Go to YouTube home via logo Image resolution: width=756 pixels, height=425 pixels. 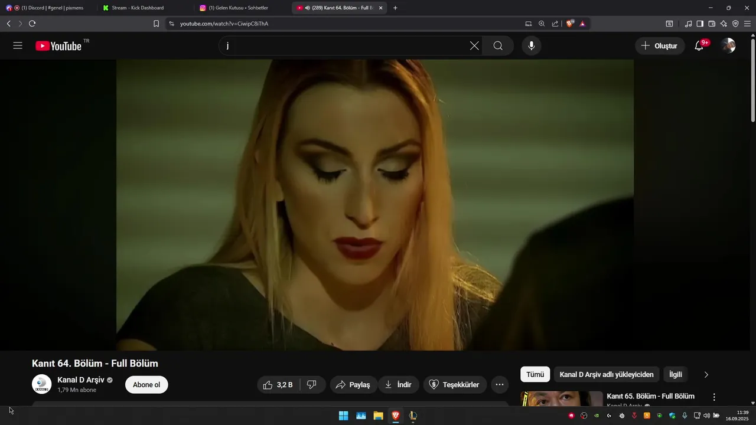coord(58,46)
